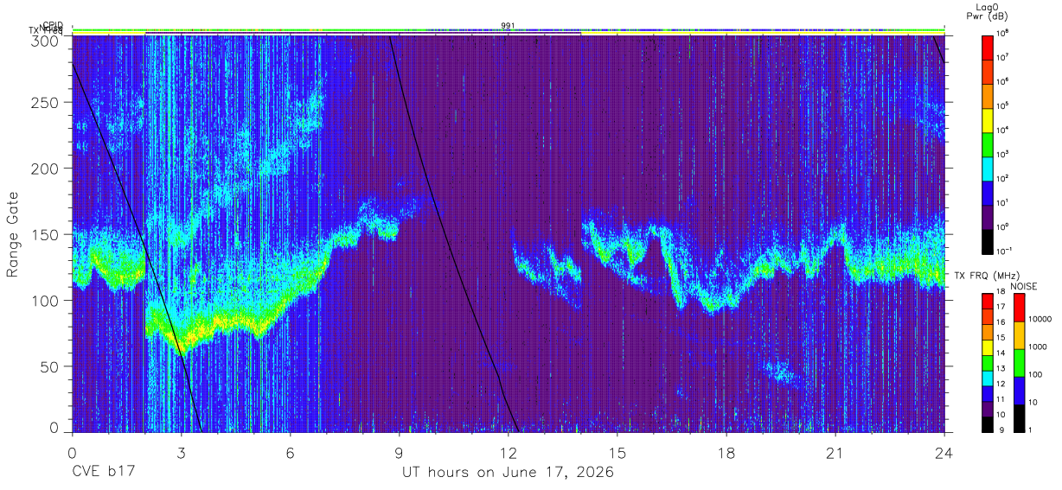Viewport: 1062px width, 490px height.
Task: Click the blue segment of the NOISE colorbar
Action: click(x=1019, y=391)
